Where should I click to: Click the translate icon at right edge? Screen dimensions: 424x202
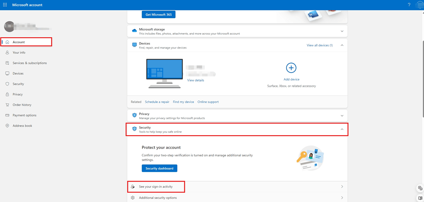point(420,188)
